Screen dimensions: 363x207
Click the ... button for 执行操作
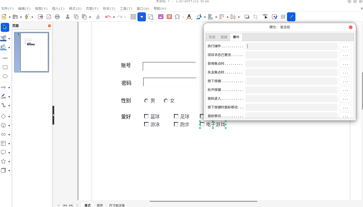pyautogui.click(x=345, y=46)
